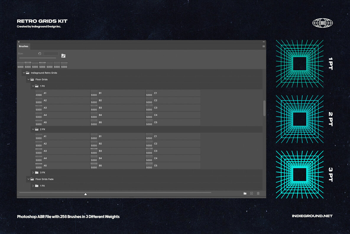
Task: Click the folder icon beside Floor Grids Fade
Action: coord(32,179)
